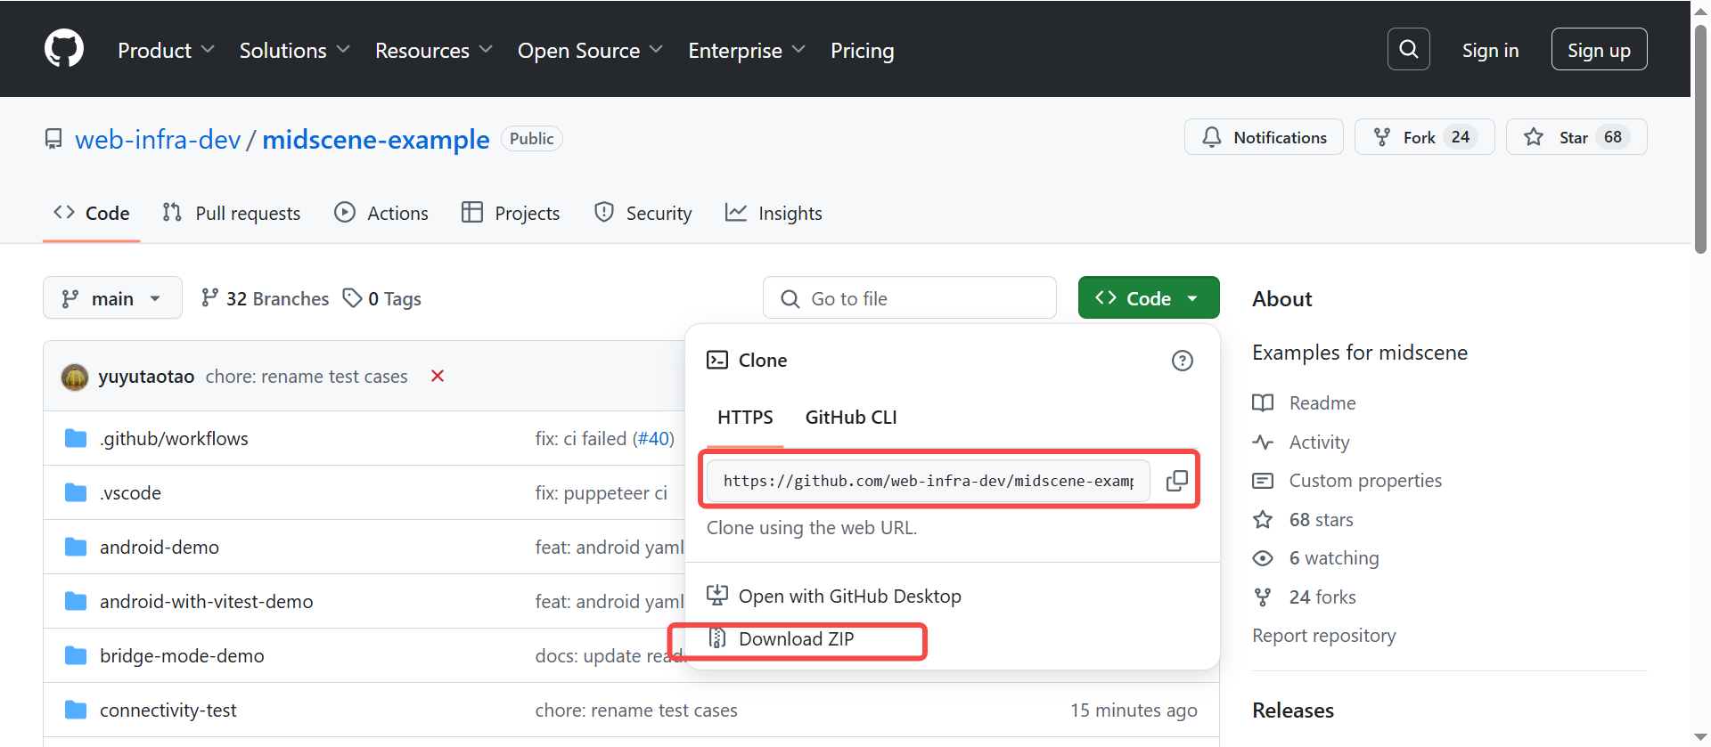This screenshot has width=1711, height=747.
Task: Click the GitHub Desktop download icon
Action: pyautogui.click(x=717, y=595)
